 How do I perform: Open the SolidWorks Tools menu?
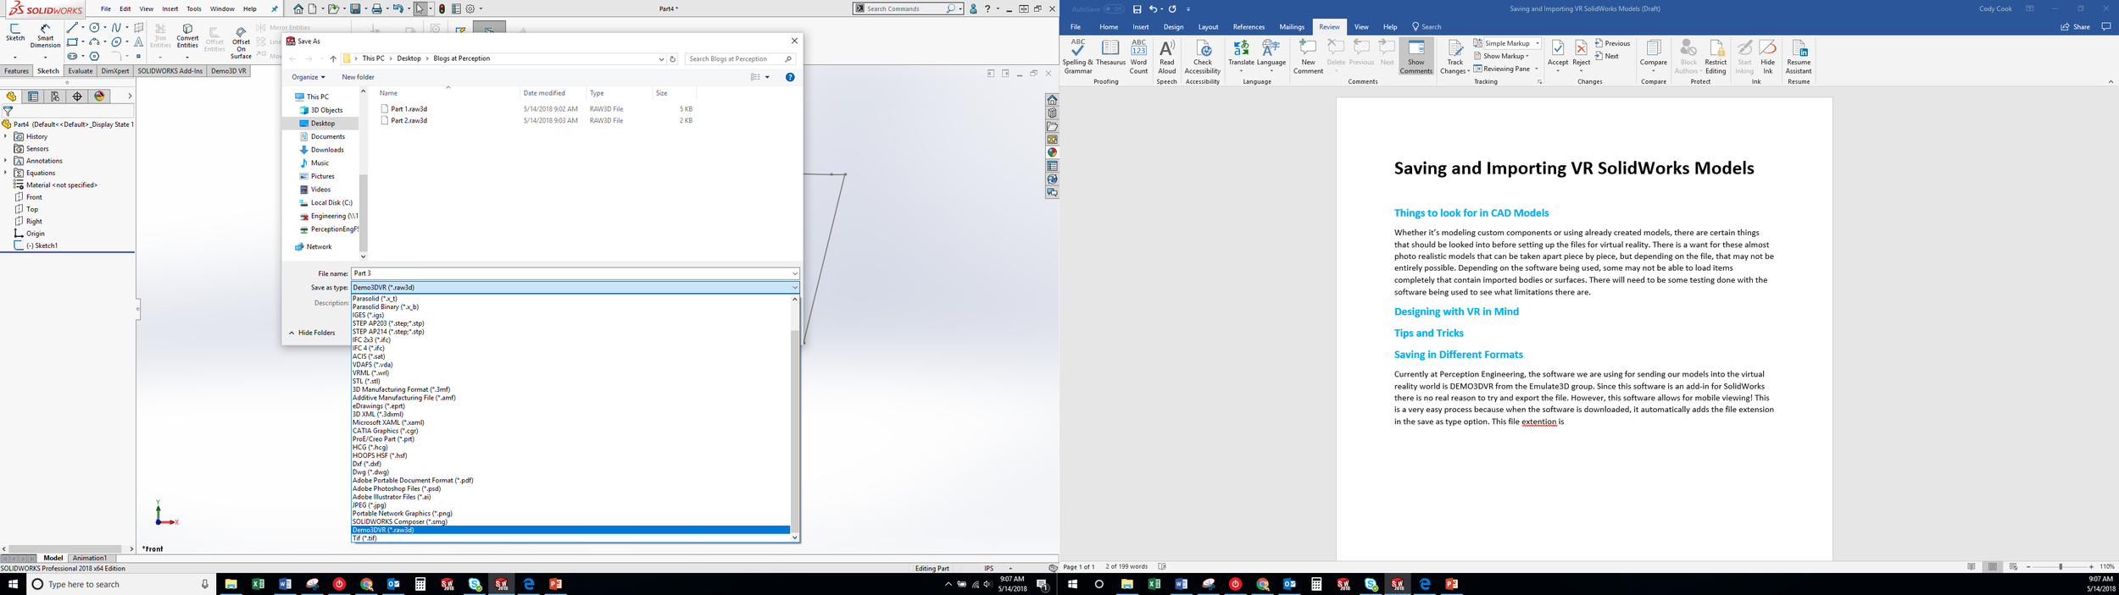194,8
